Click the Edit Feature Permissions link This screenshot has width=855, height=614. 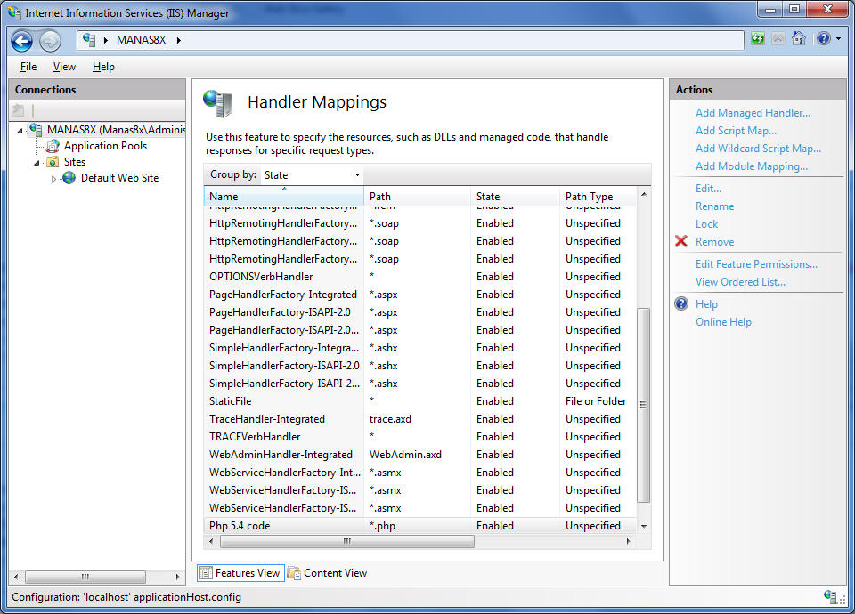point(756,264)
